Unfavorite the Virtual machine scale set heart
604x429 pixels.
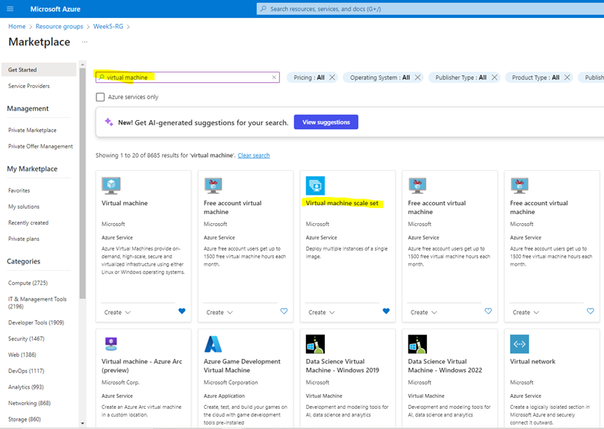(386, 311)
